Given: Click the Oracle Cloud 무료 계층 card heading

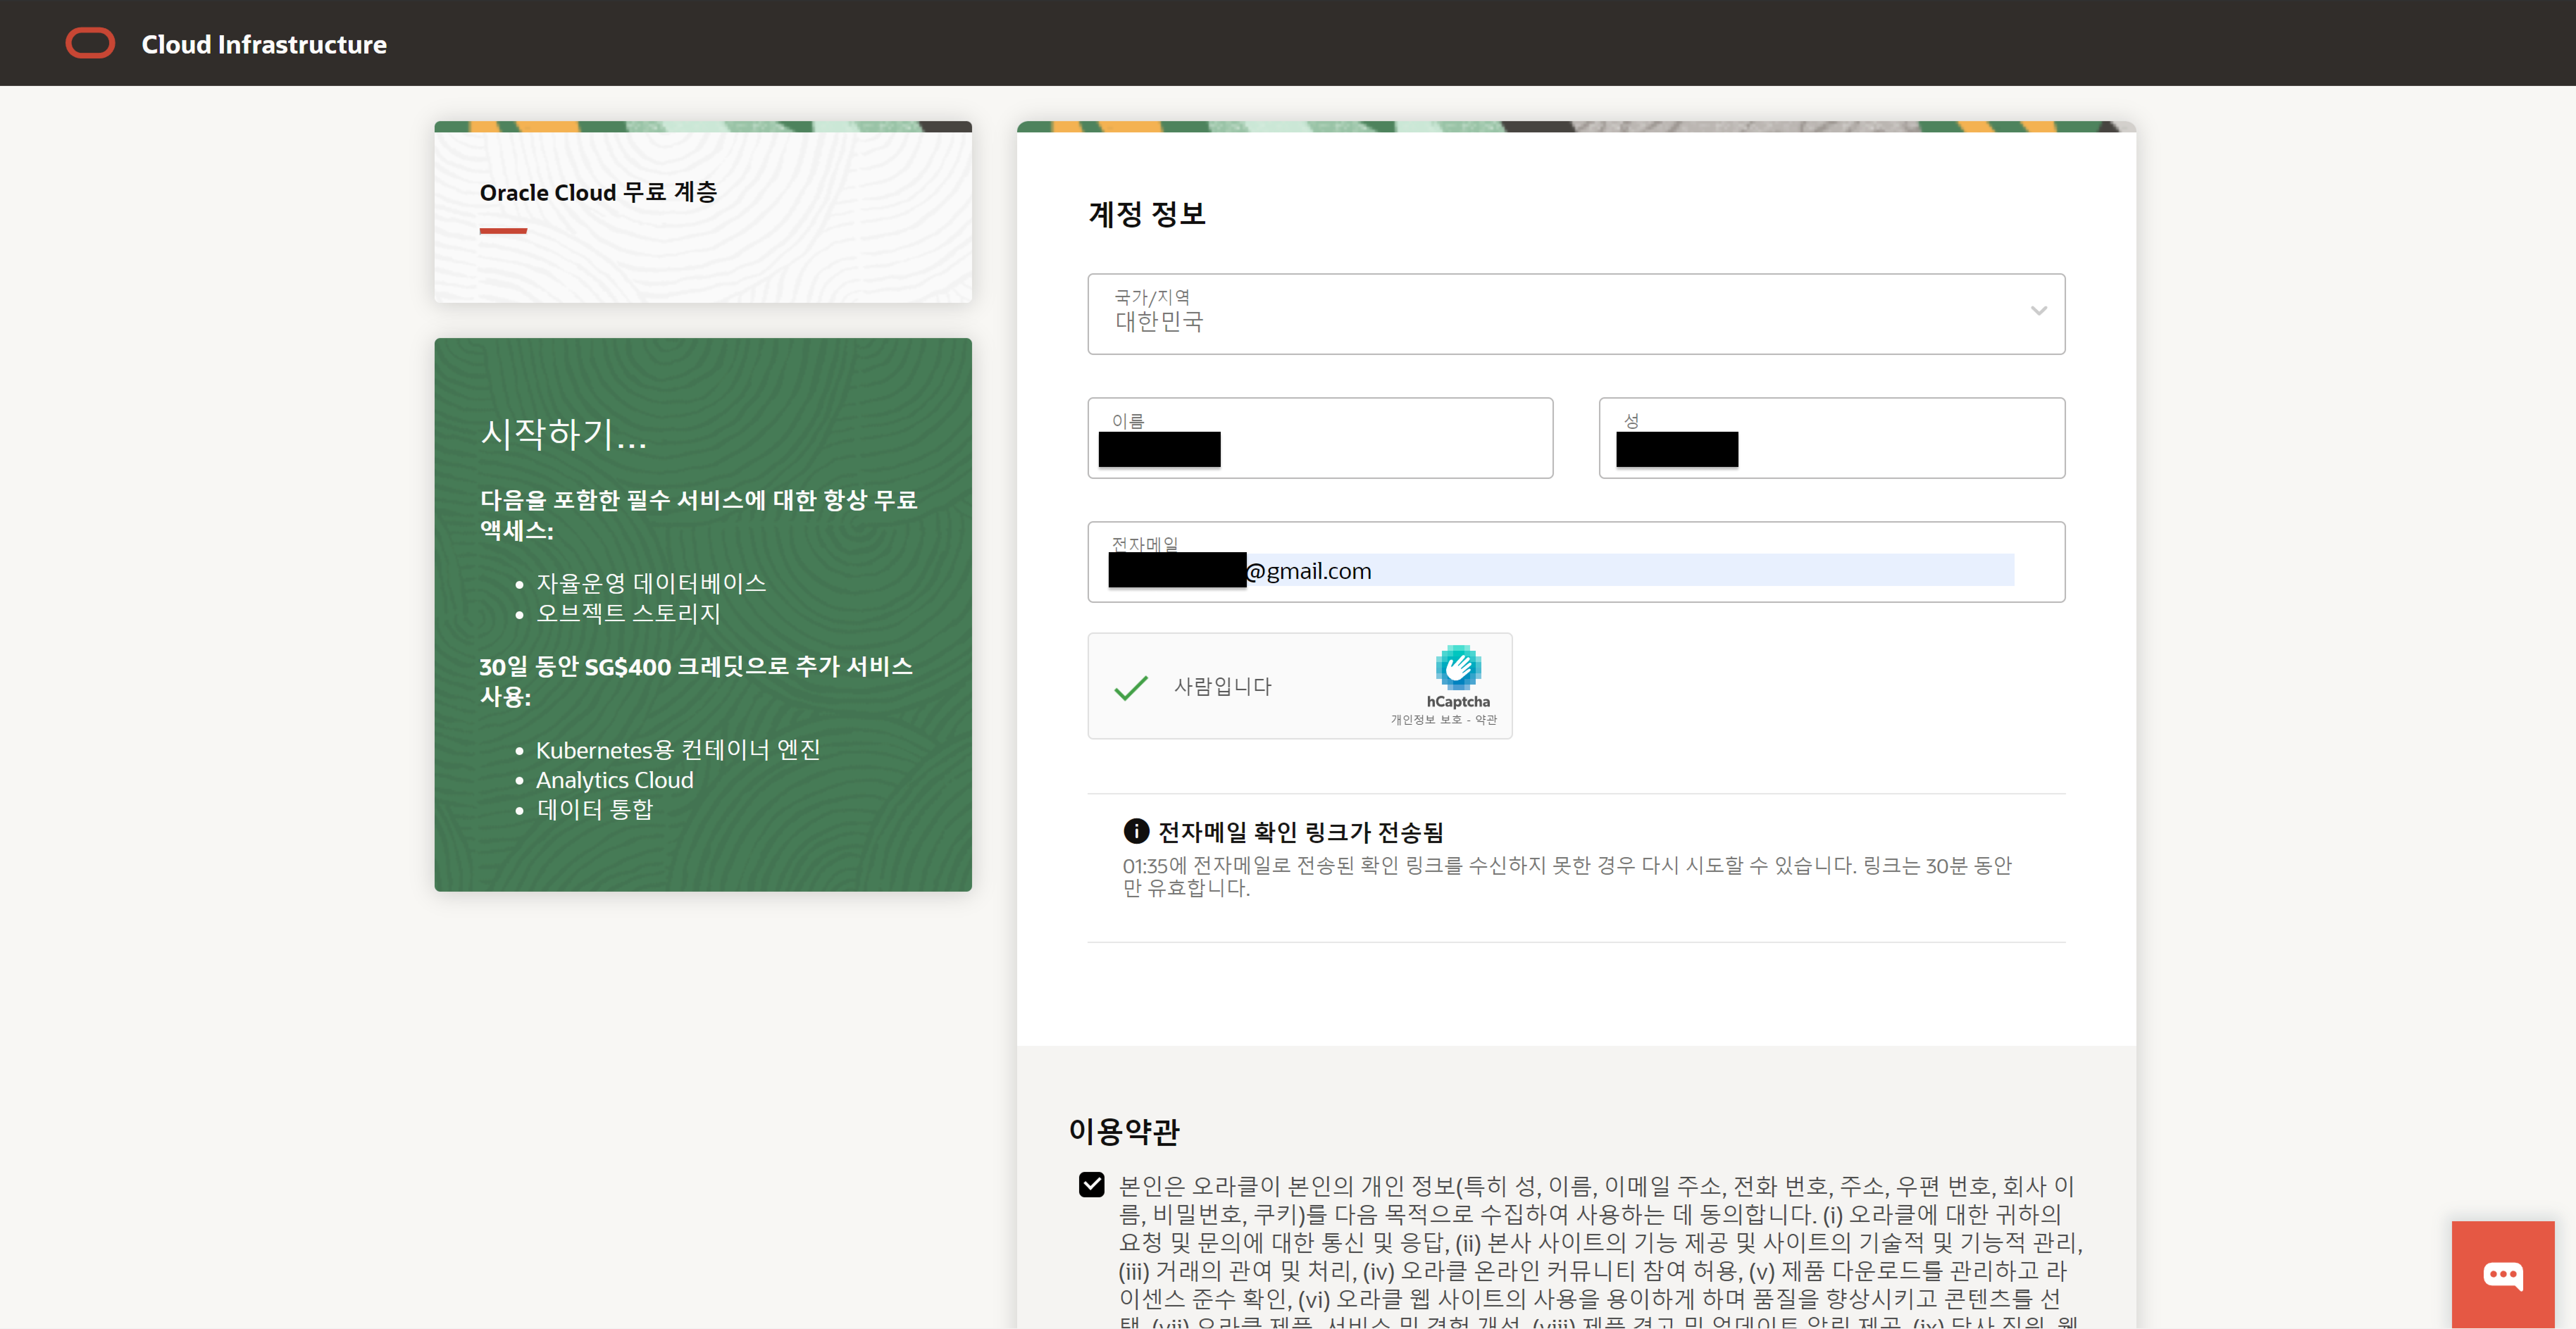Looking at the screenshot, I should tap(598, 192).
